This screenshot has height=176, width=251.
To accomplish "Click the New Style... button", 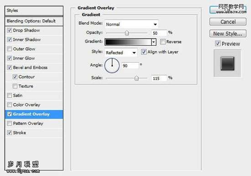I will point(228,34).
